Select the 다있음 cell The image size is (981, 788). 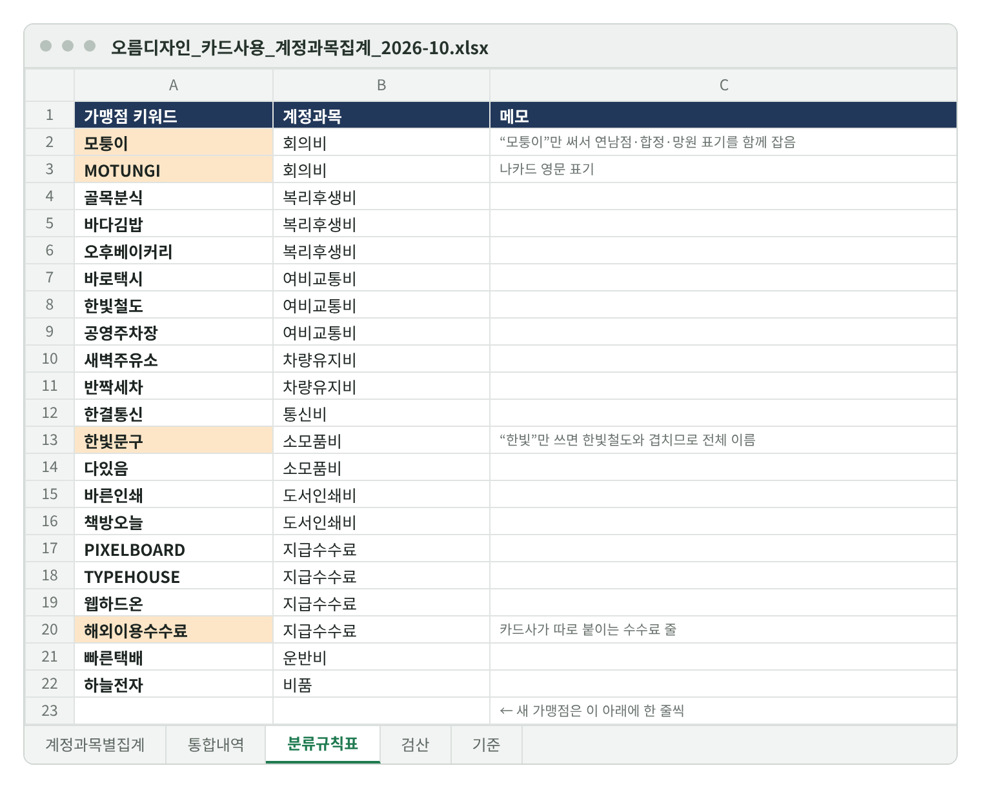pyautogui.click(x=174, y=468)
